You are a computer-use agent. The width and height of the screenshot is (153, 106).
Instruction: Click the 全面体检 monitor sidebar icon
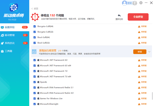[x=2, y=27]
